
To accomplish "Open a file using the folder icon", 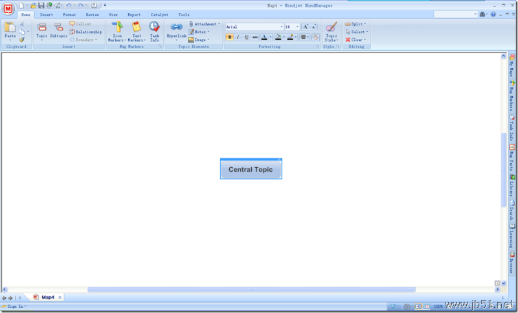I will [34, 5].
